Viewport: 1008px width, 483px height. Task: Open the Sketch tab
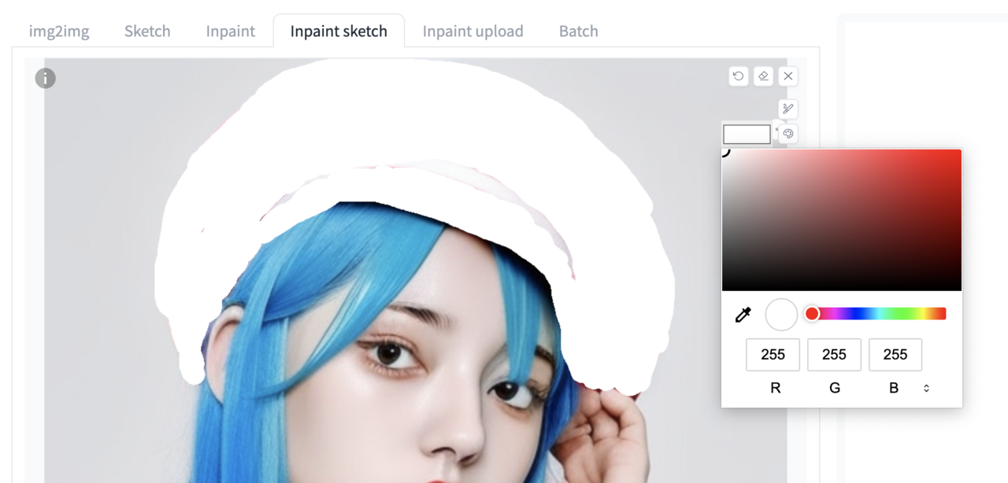tap(147, 31)
